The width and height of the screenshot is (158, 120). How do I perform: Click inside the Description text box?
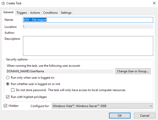click(88, 46)
